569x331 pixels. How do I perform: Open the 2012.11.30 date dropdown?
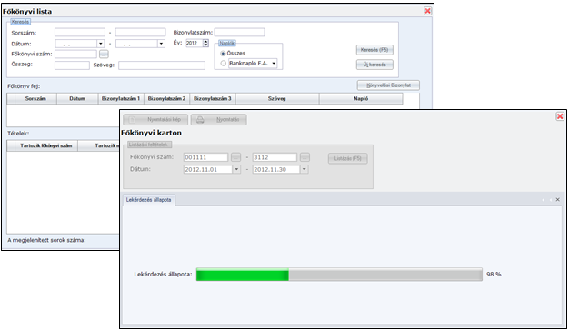pyautogui.click(x=304, y=169)
